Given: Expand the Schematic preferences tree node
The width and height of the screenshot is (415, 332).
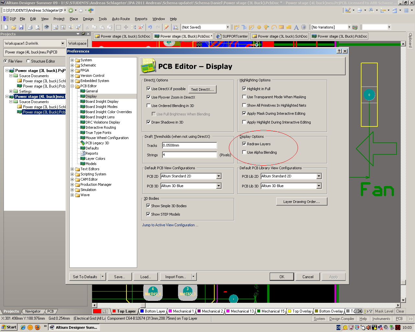Looking at the screenshot, I should [x=72, y=65].
